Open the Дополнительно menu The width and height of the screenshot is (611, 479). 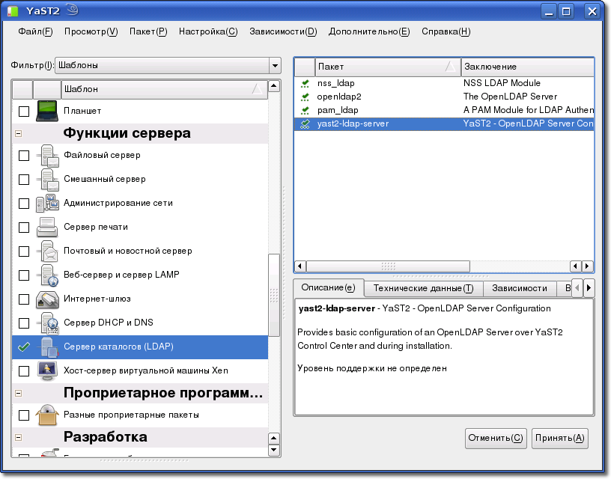tap(369, 31)
